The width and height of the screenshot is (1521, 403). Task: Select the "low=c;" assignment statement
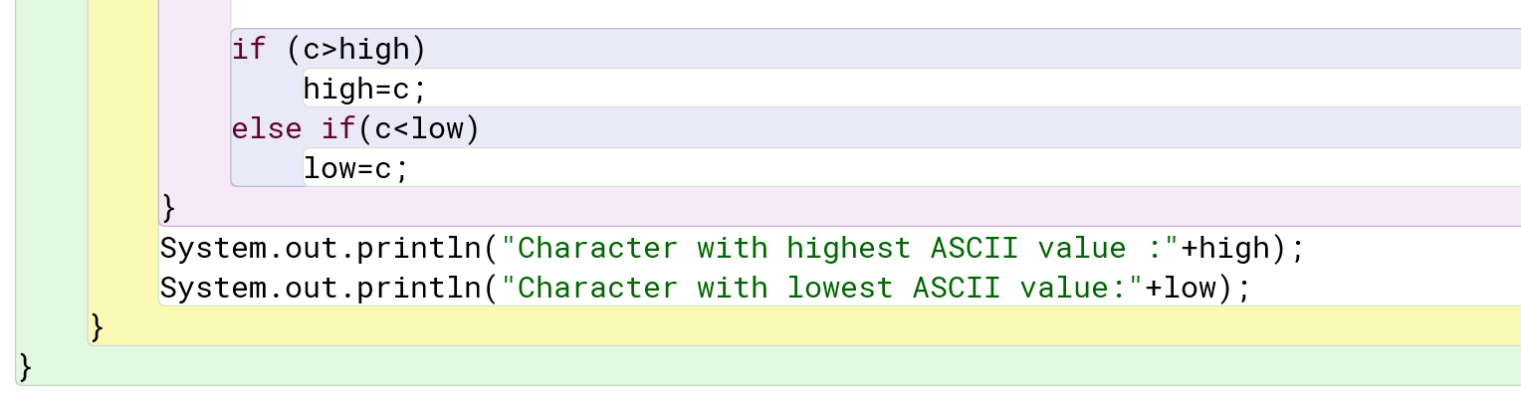click(355, 169)
